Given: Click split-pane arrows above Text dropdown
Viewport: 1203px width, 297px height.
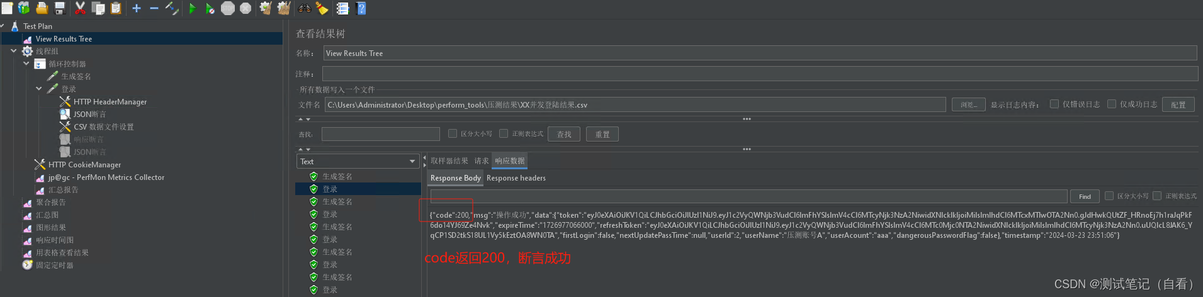Looking at the screenshot, I should 304,149.
